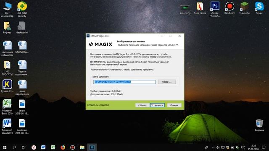Open volume control in system tray
The width and height of the screenshot is (269, 151).
click(x=218, y=147)
